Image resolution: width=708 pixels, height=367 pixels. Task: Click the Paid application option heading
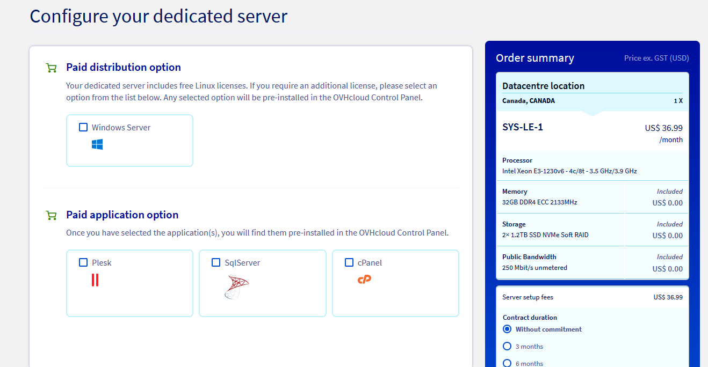pyautogui.click(x=122, y=215)
